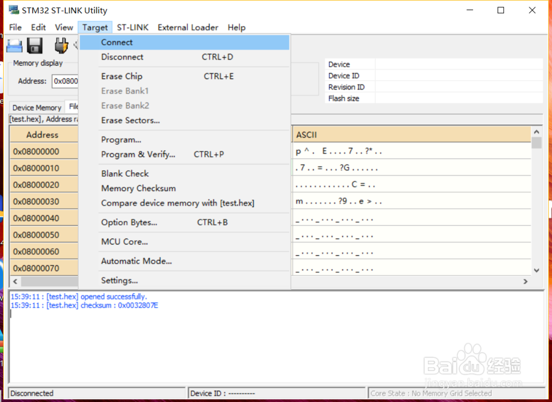
Task: Select Compare device memory with [test.hex]
Action: [184, 203]
